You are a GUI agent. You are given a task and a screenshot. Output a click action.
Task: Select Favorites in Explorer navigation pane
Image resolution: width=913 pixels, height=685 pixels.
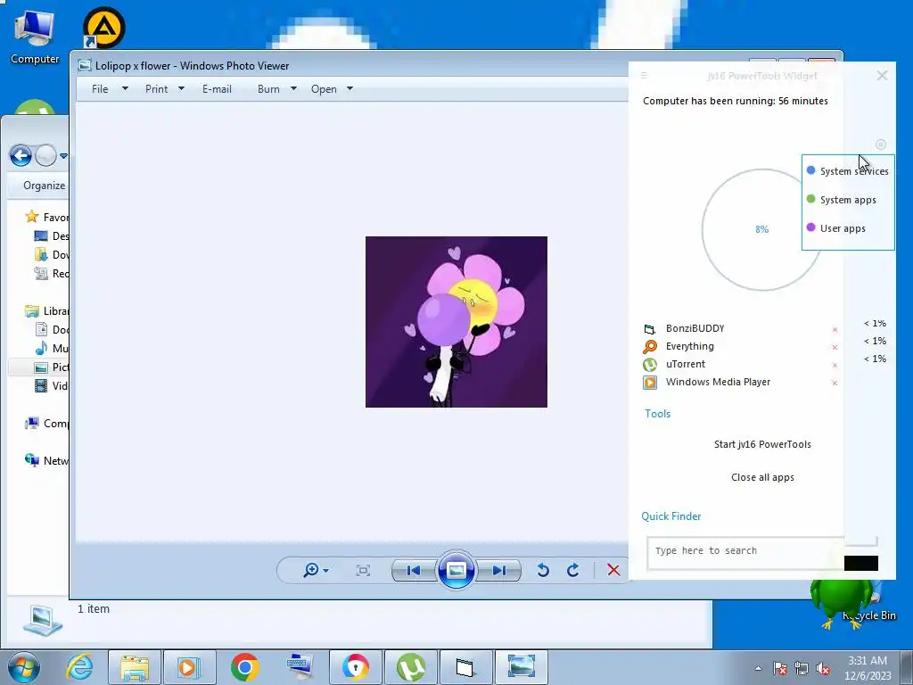click(x=46, y=218)
